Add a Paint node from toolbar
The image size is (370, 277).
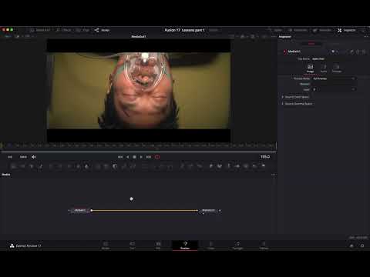click(40, 166)
